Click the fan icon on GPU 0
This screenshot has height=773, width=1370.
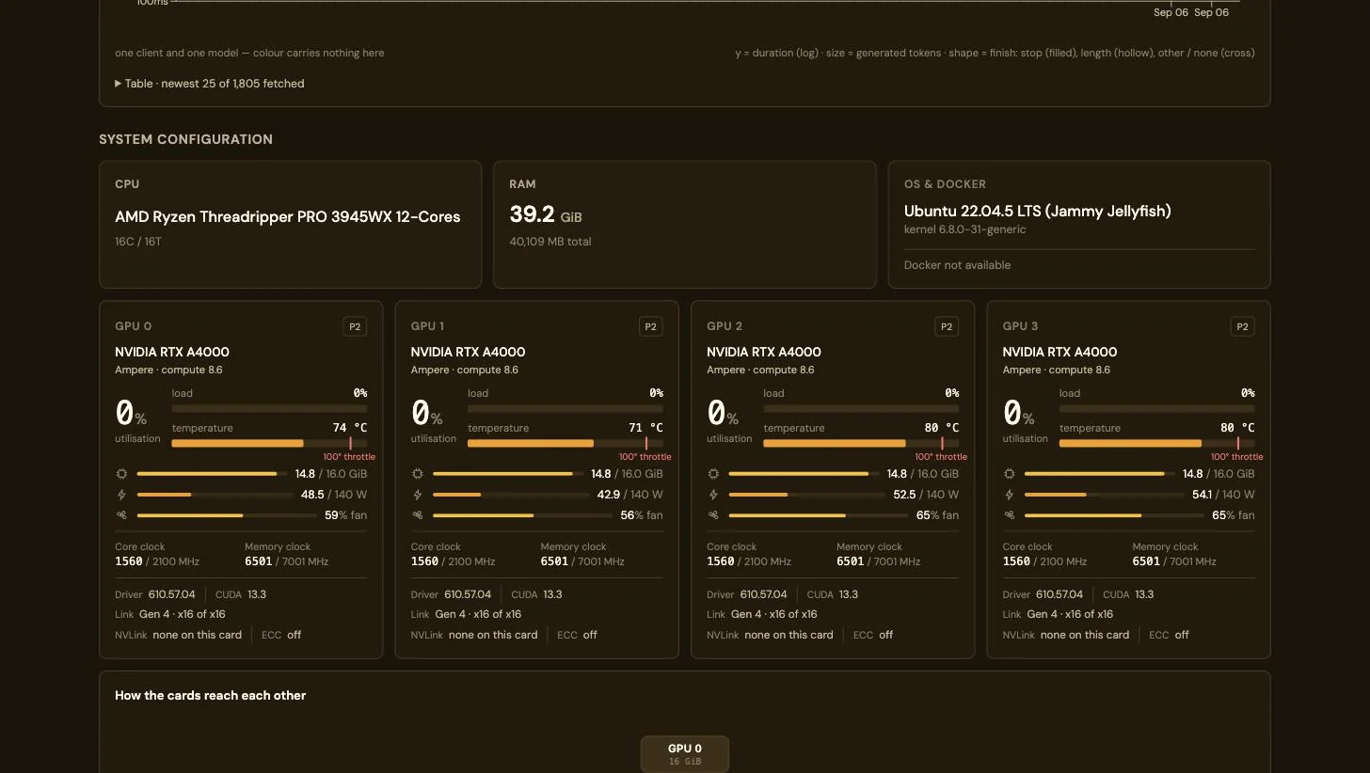(121, 515)
